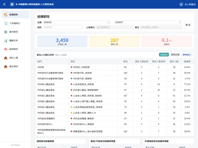Viewport: 198px width, 148px height.
Task: Click the export tray icon for 匯出資料
Action: (x=5, y=66)
